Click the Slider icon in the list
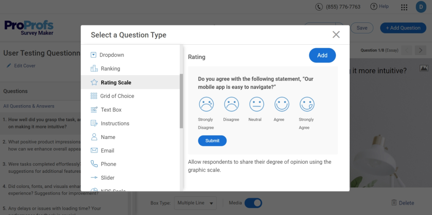This screenshot has height=215, width=432. click(94, 177)
